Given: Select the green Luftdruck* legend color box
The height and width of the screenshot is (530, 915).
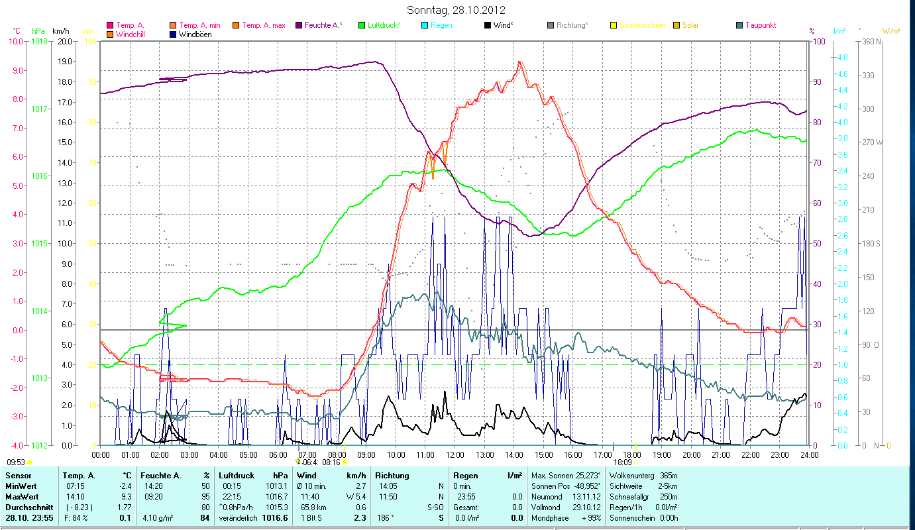Looking at the screenshot, I should 362,26.
